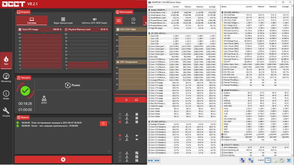Switch to GeForce GTX 1650 Super tab
Screen dimensions: 294x165
[95, 21]
